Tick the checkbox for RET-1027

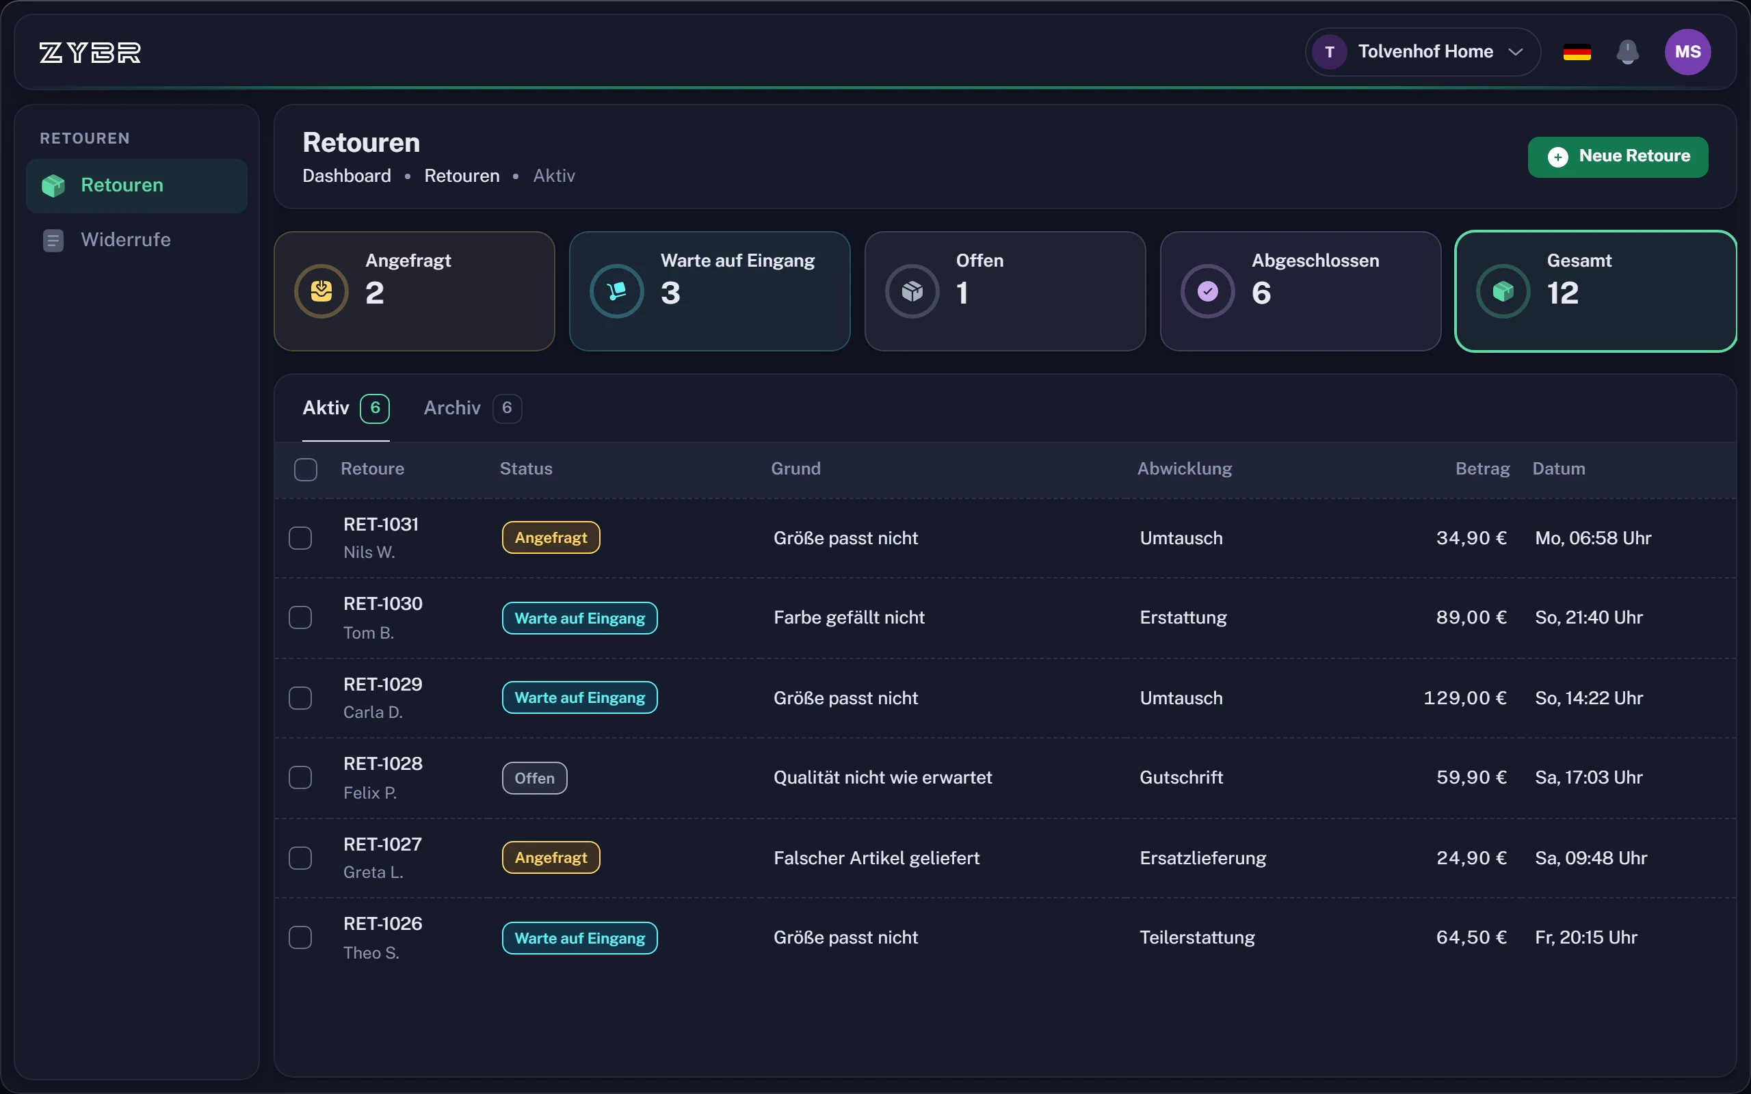coord(300,858)
